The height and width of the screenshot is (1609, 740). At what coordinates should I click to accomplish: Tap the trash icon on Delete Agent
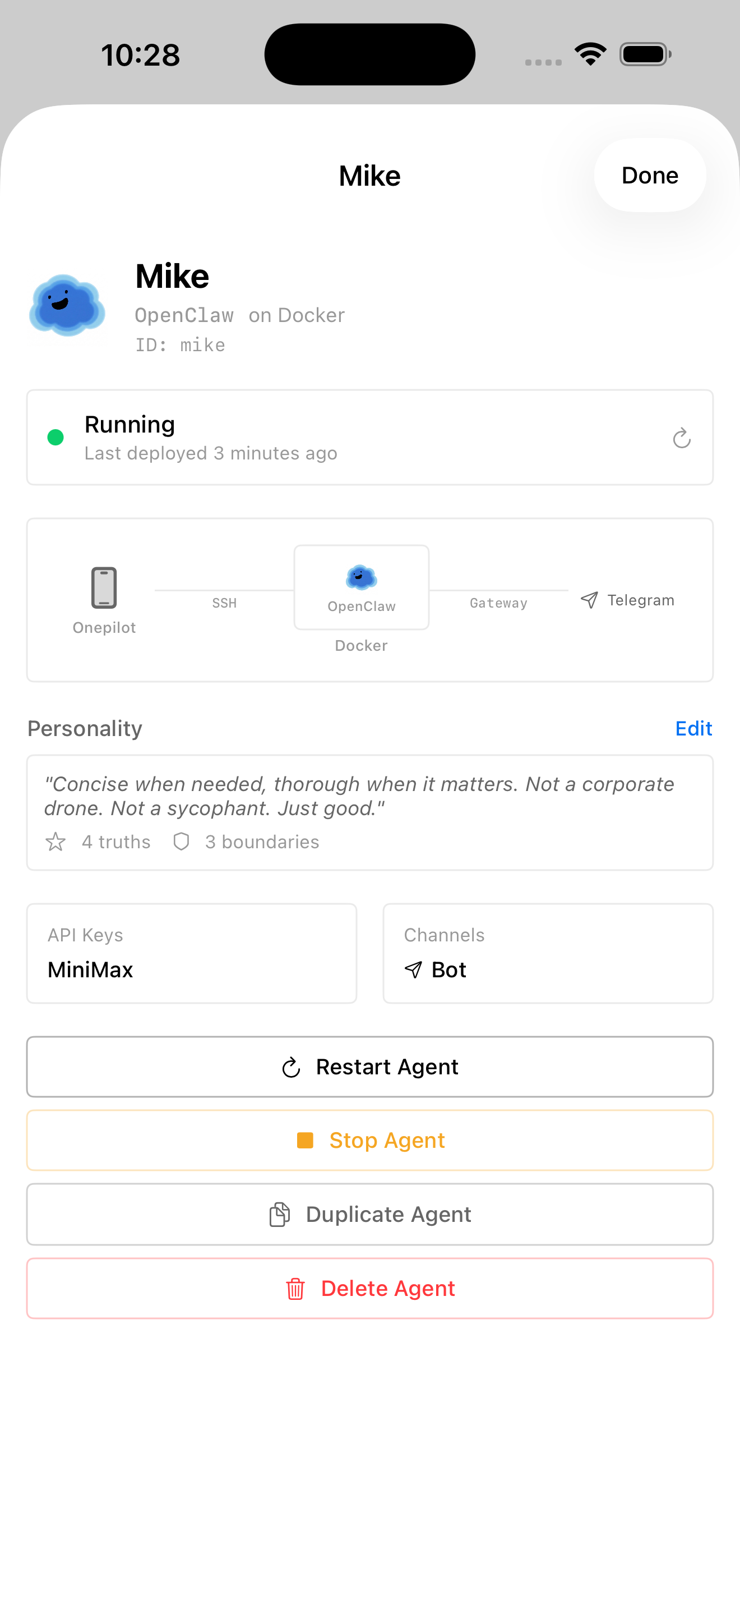[295, 1289]
